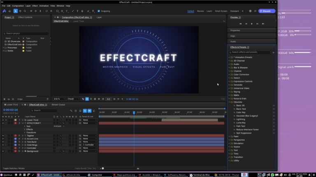Viewport: 316px width, 177px height.
Task: Select the Pen tool
Action: coord(62,11)
